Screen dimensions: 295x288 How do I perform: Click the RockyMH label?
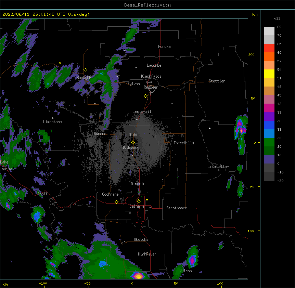pyautogui.click(x=84, y=77)
